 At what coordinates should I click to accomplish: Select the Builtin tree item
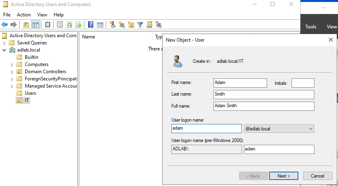[x=32, y=57]
